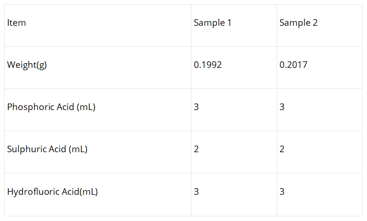Click the Sulphuric Acid (mL) label
This screenshot has width=367, height=221.
47,149
